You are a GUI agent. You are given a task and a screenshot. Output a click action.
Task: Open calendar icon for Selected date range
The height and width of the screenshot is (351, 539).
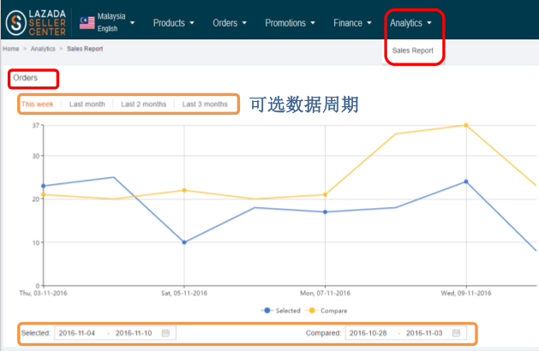[x=165, y=332]
